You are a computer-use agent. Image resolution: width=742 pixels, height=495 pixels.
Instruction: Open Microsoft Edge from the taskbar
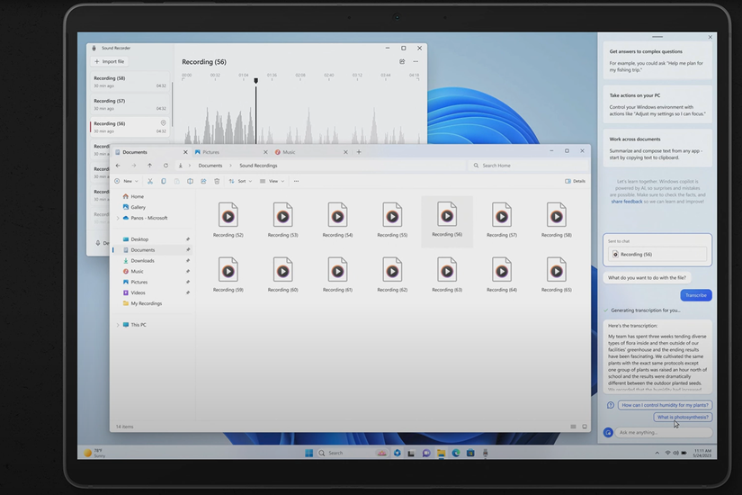(x=456, y=453)
